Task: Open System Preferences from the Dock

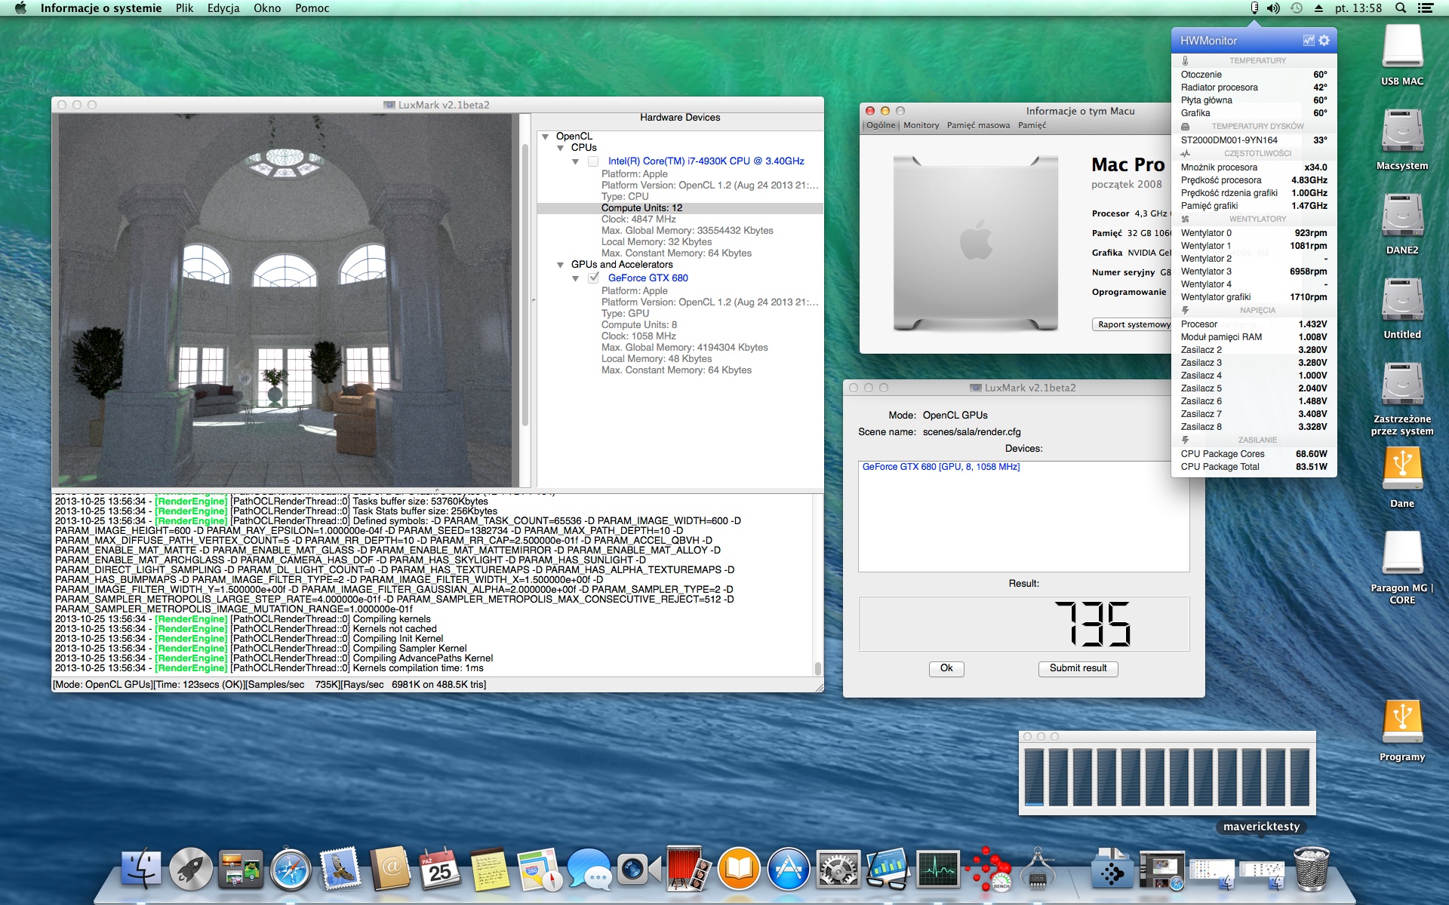Action: click(x=838, y=869)
